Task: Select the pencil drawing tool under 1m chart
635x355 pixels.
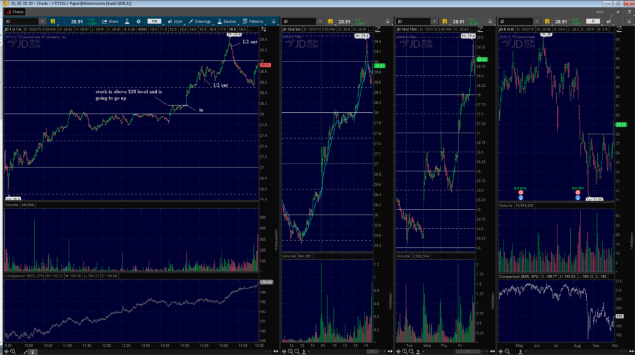Action: (25, 352)
